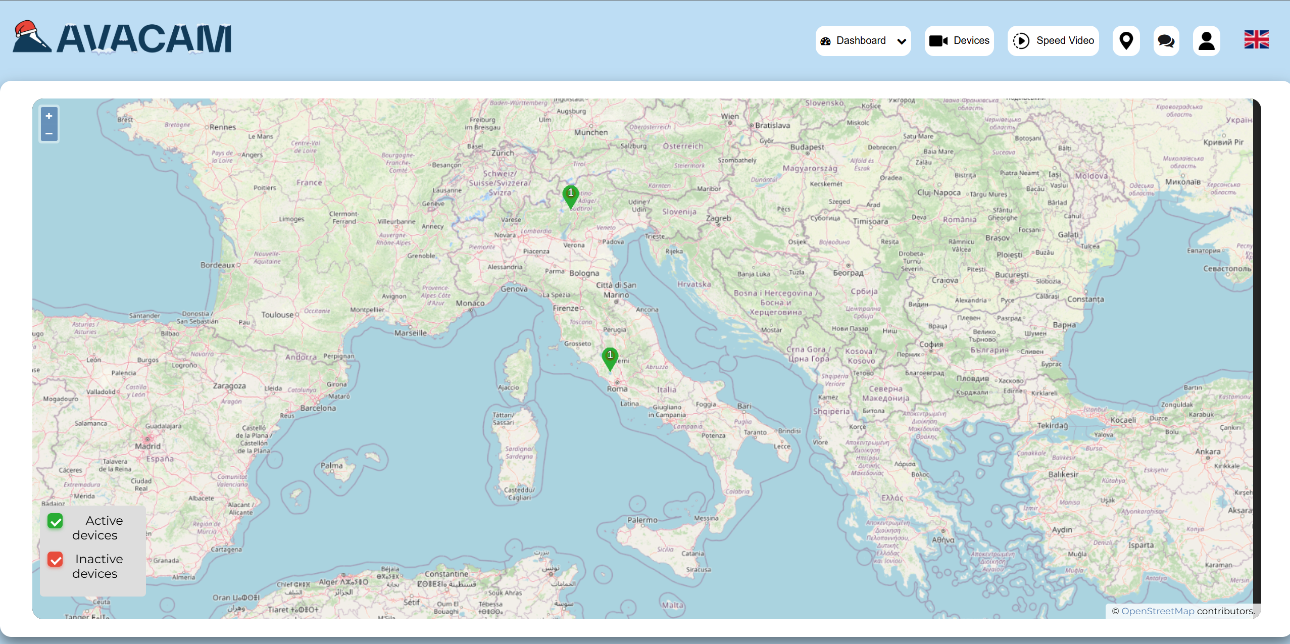1290x644 pixels.
Task: Open the OpenStreetMap attribution link
Action: point(1158,611)
